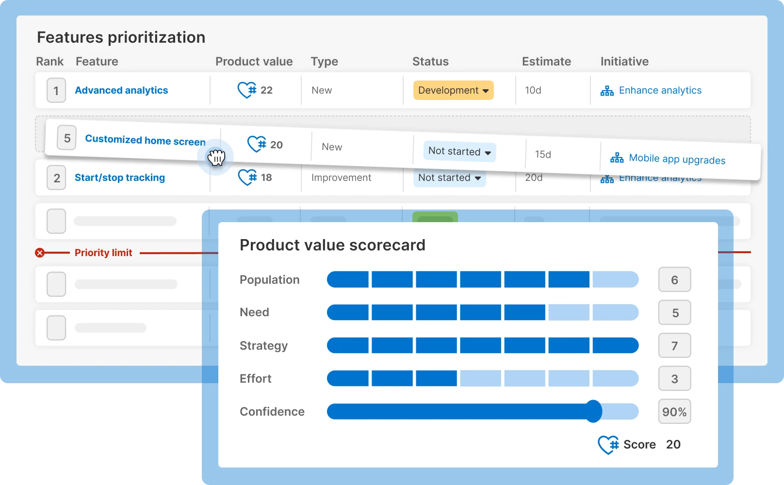Click rank box 1 for Advanced analytics
The image size is (784, 485).
click(56, 90)
